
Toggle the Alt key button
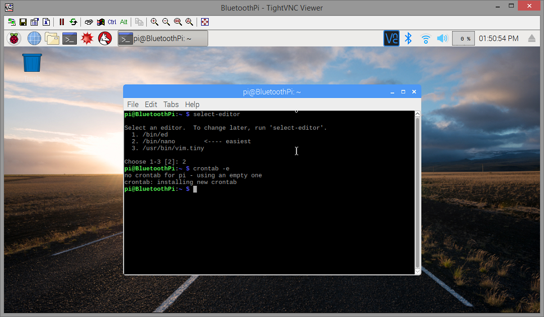pyautogui.click(x=124, y=22)
